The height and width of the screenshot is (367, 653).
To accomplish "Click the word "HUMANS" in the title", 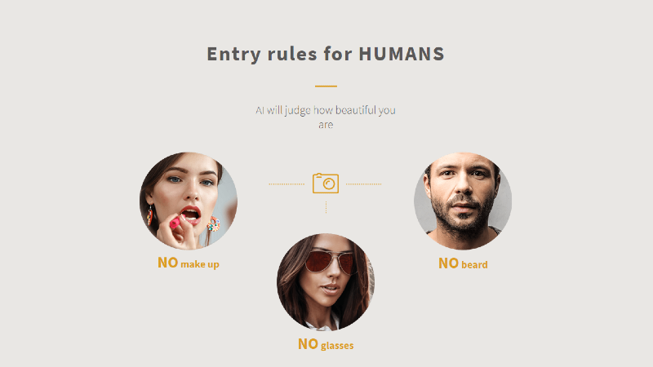I will tap(402, 54).
